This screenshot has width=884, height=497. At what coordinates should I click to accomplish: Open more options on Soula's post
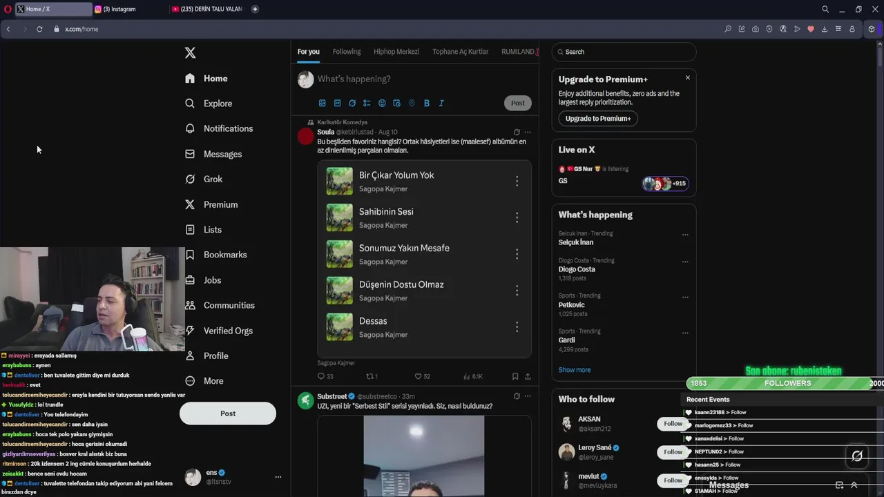(528, 132)
